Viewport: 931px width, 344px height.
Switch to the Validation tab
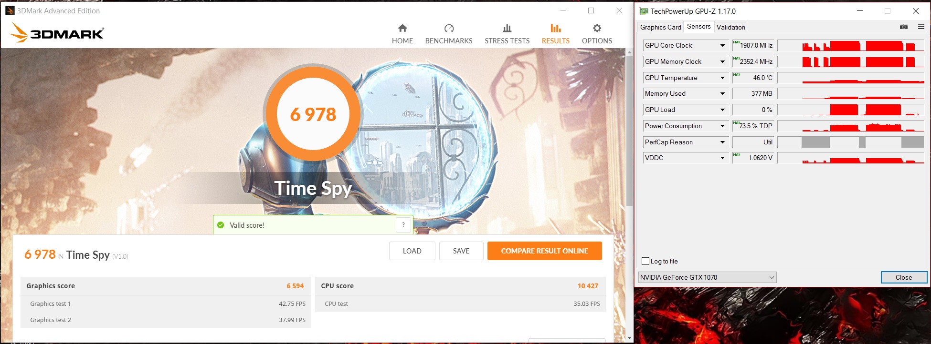(x=731, y=27)
